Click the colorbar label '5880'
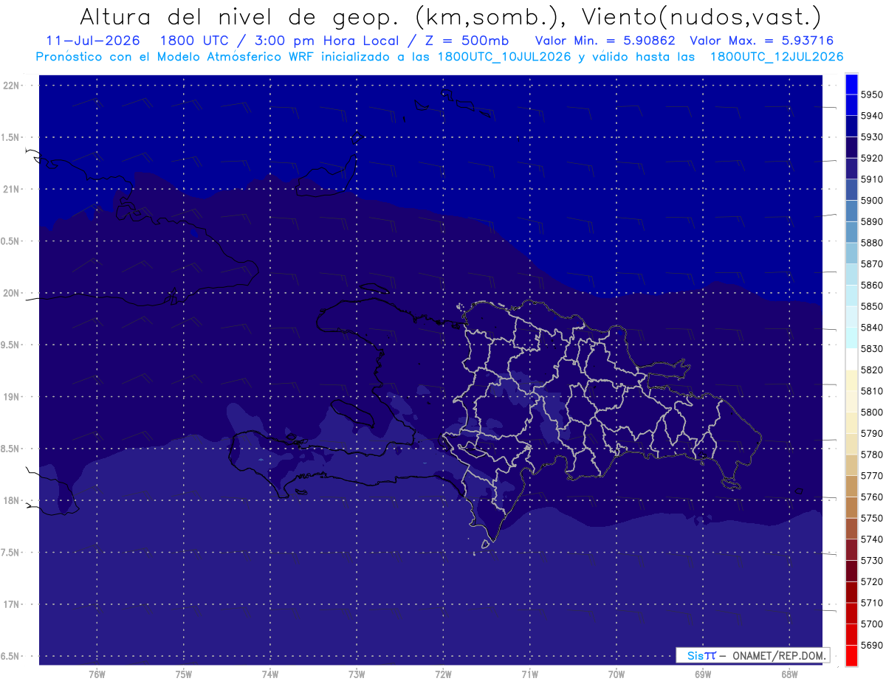The height and width of the screenshot is (684, 886). pos(871,243)
